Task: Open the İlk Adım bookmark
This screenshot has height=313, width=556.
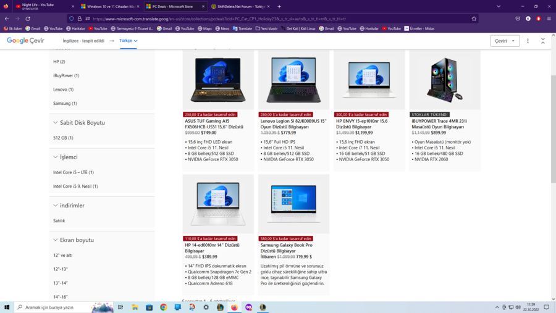Action: [x=13, y=29]
